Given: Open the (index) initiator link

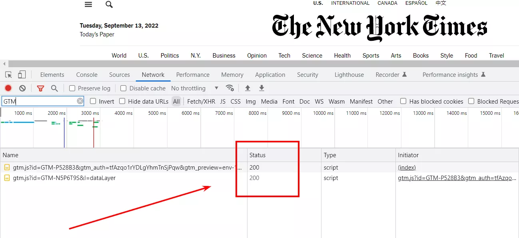Looking at the screenshot, I should 407,168.
